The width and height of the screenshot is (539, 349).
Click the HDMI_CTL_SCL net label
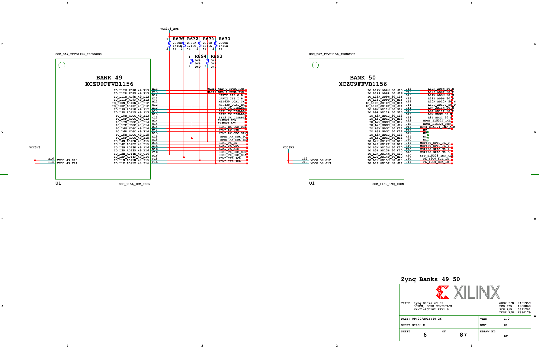coord(230,158)
